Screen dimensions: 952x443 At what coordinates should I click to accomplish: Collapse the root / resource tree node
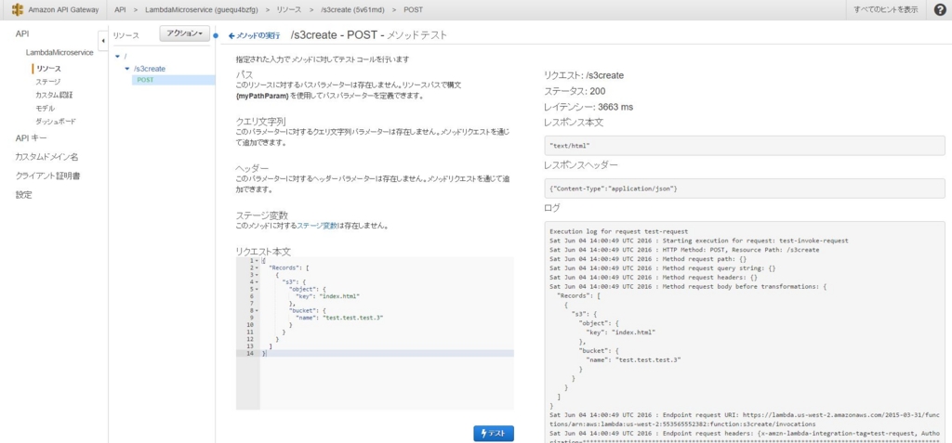(117, 57)
